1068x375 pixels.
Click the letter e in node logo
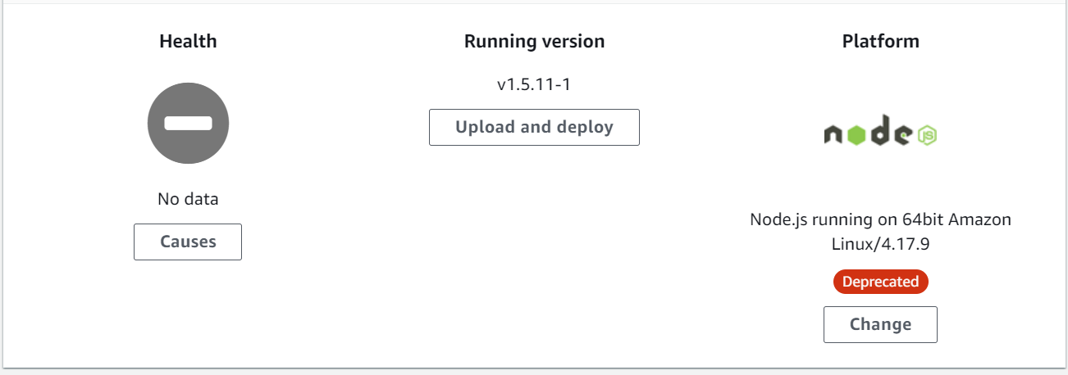click(x=903, y=135)
